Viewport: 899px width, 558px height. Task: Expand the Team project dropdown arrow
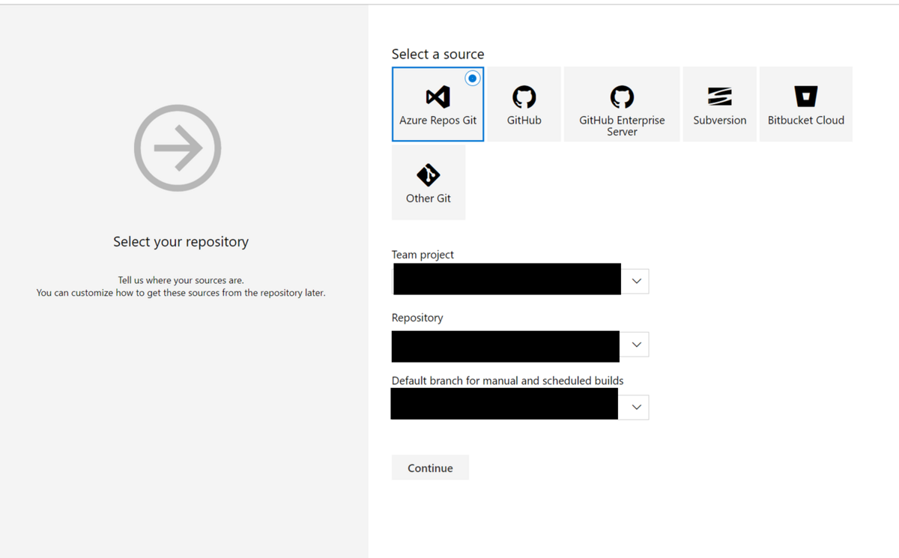pos(636,281)
